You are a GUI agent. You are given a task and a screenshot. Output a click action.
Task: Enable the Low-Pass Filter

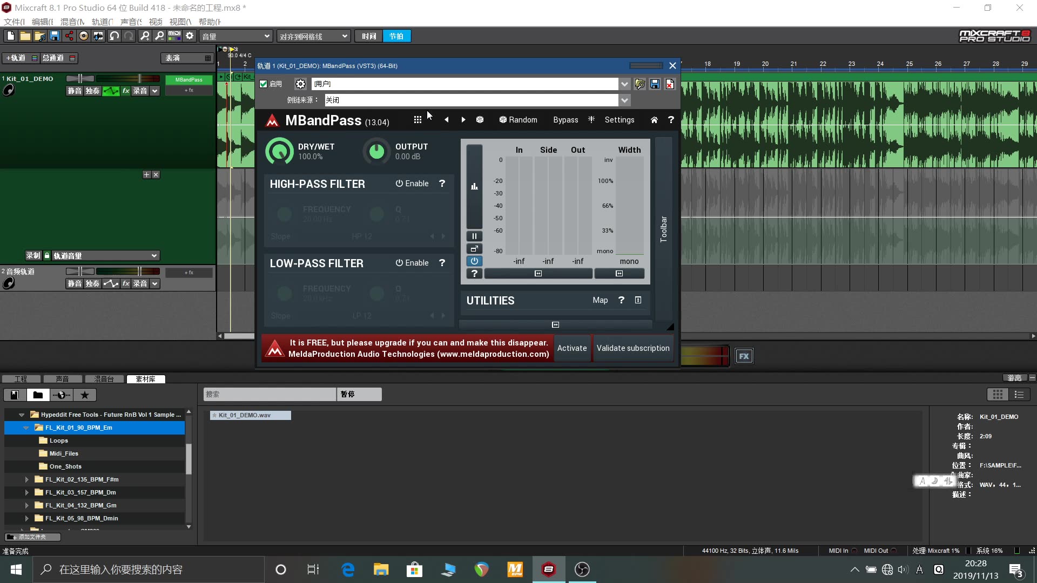(x=412, y=263)
